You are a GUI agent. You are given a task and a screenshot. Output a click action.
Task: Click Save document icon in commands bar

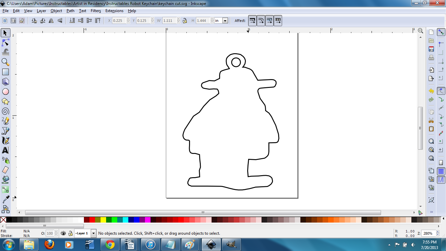(431, 49)
